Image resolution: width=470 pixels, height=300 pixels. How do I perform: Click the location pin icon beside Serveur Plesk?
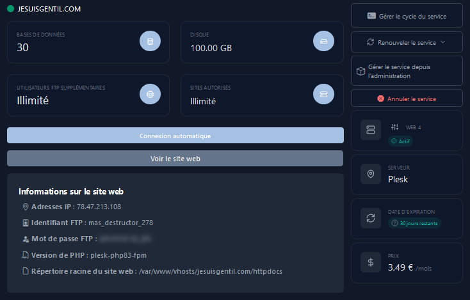371,174
